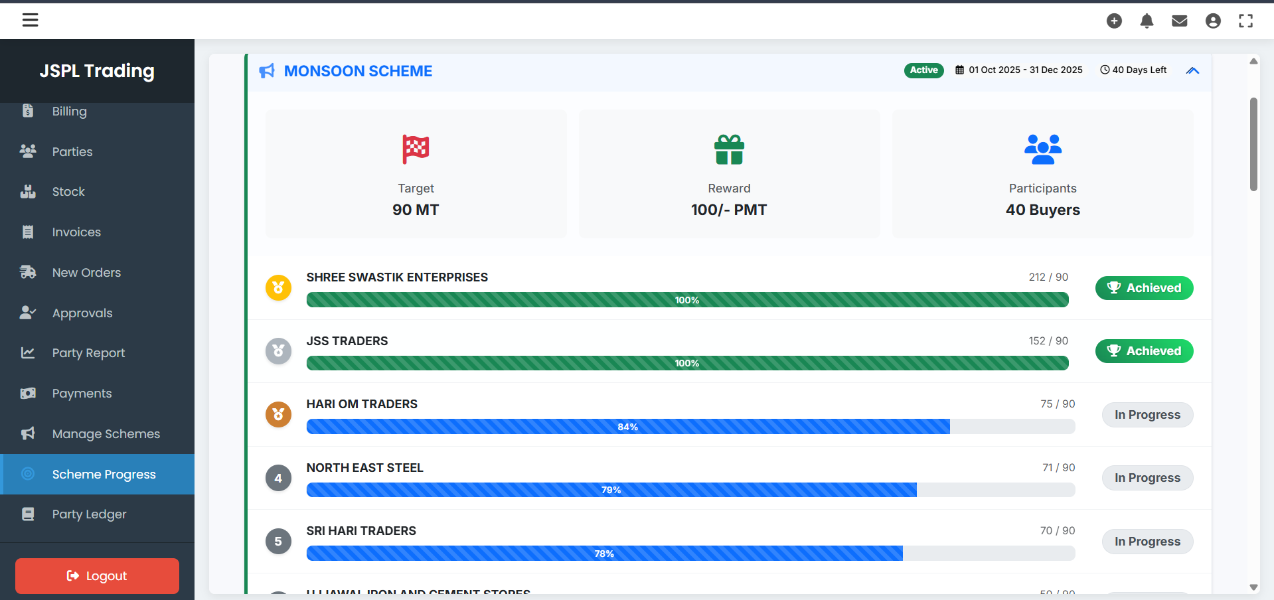Viewport: 1274px width, 600px height.
Task: Click the Manage Schemes megaphone icon
Action: (x=28, y=434)
